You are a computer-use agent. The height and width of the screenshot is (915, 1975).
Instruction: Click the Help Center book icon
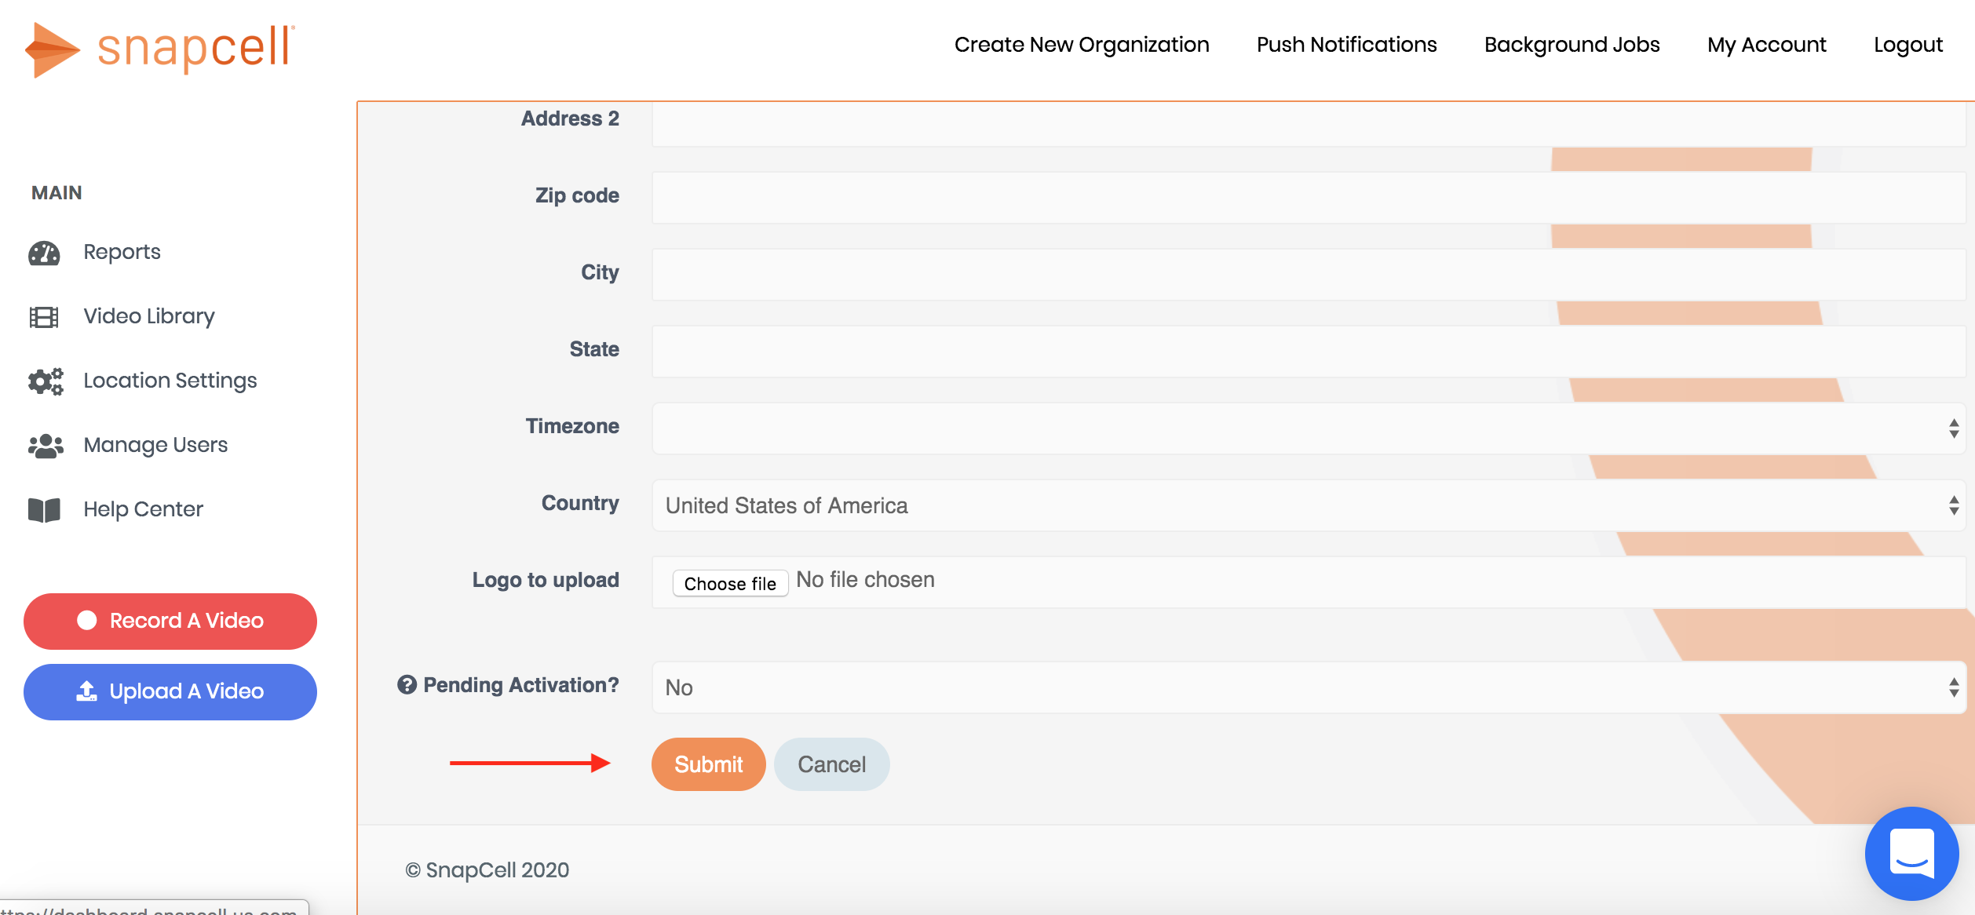44,510
